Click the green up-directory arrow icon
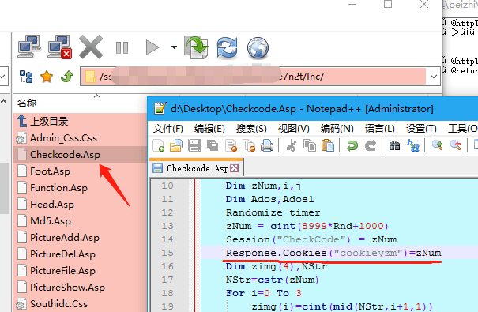The image size is (478, 312). tap(67, 77)
